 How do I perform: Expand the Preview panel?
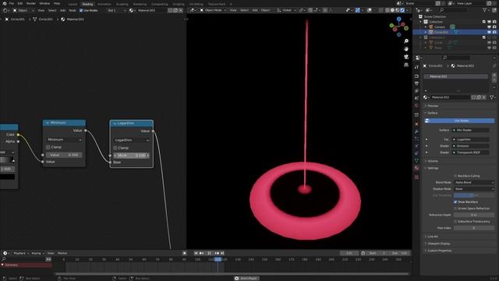(433, 106)
